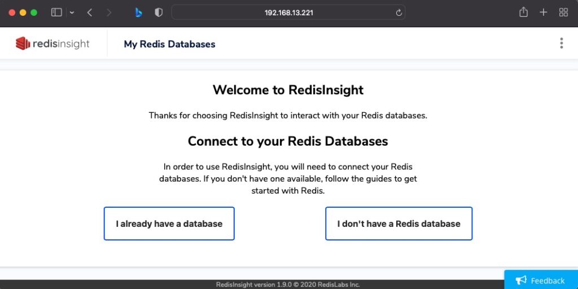Screen dimensions: 578x289
Task: Go back with the back arrow
Action: point(90,12)
